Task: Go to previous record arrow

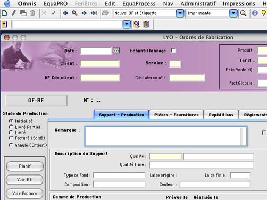Action: [65, 13]
